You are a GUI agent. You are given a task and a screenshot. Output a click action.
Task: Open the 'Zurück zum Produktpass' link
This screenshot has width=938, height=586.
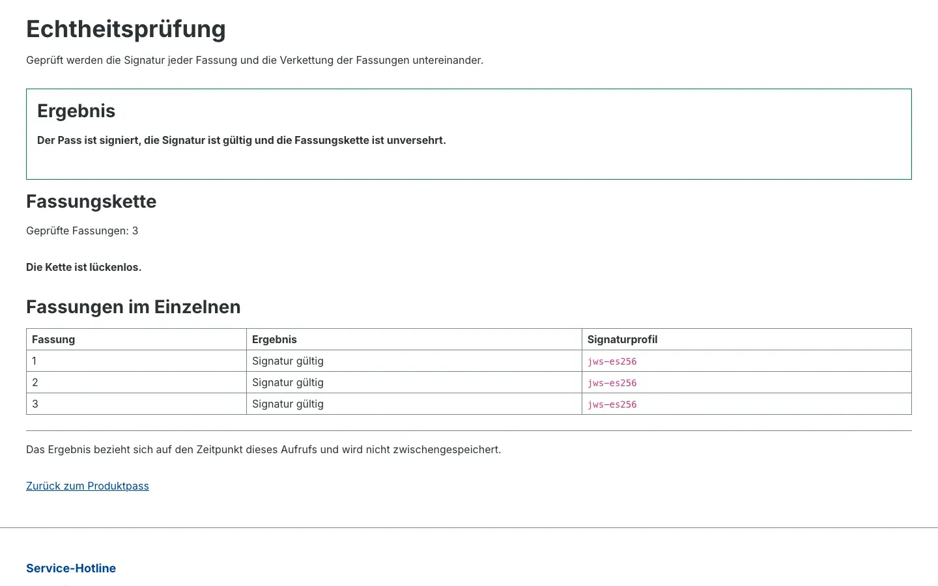pos(87,486)
